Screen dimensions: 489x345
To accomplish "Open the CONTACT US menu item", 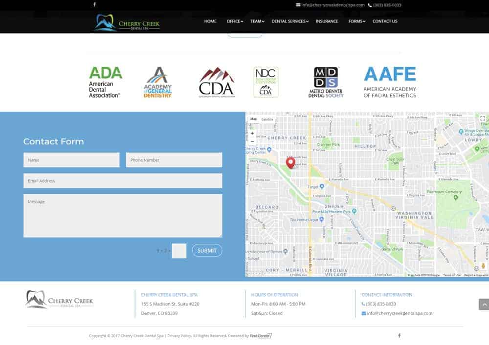I will (x=385, y=21).
